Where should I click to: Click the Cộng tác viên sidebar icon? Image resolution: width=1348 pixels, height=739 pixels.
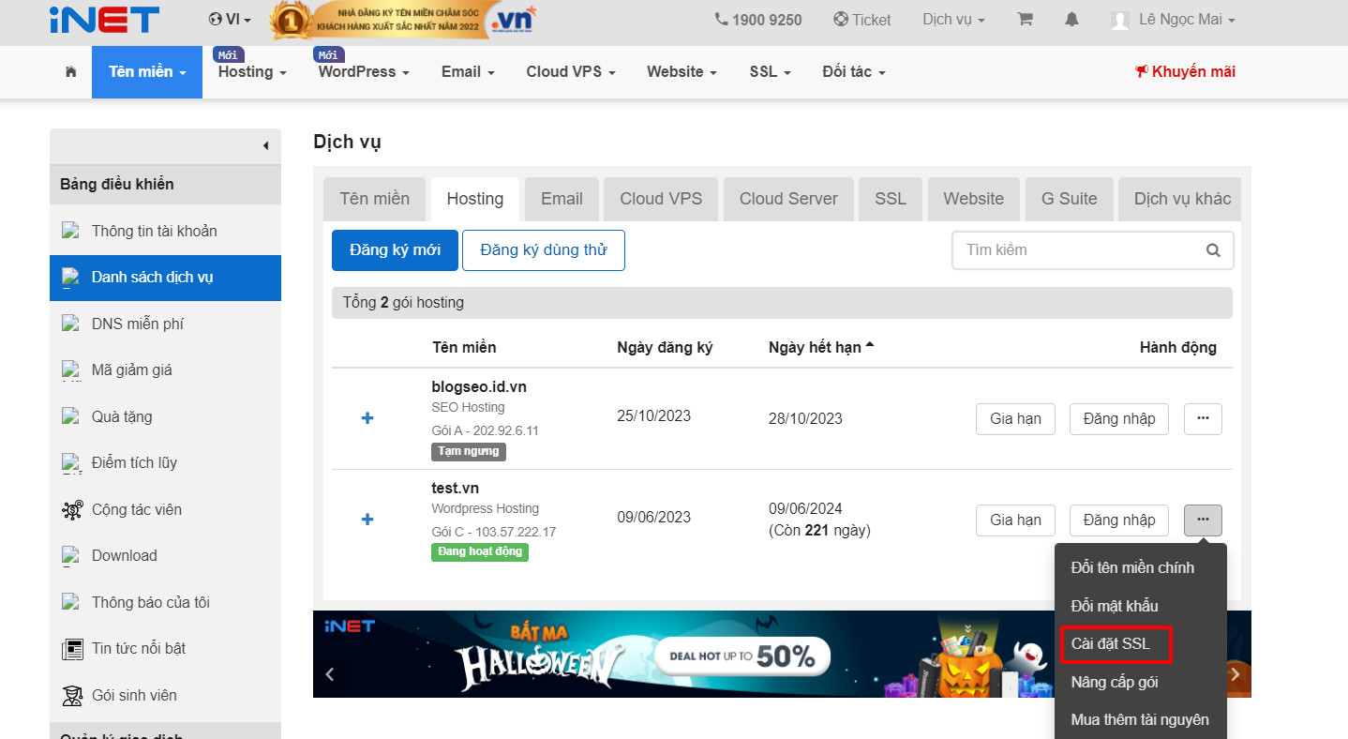click(72, 509)
